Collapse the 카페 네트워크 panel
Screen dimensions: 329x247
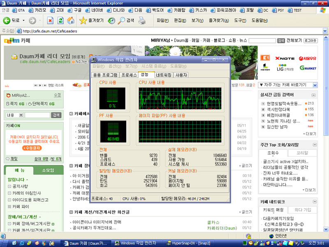(x=315, y=202)
